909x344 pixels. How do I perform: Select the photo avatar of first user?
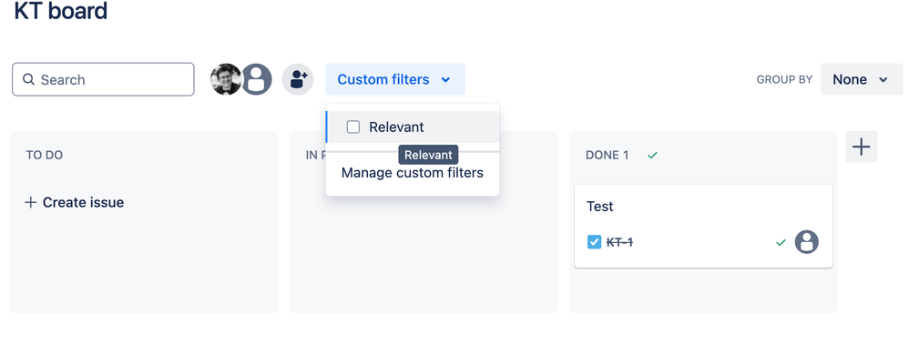coord(226,79)
